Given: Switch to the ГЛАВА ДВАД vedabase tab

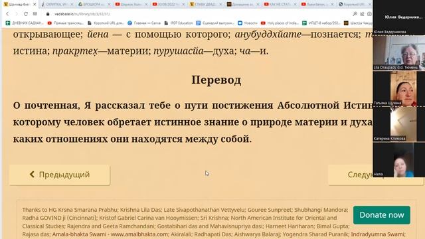Looking at the screenshot, I should coord(205,5).
